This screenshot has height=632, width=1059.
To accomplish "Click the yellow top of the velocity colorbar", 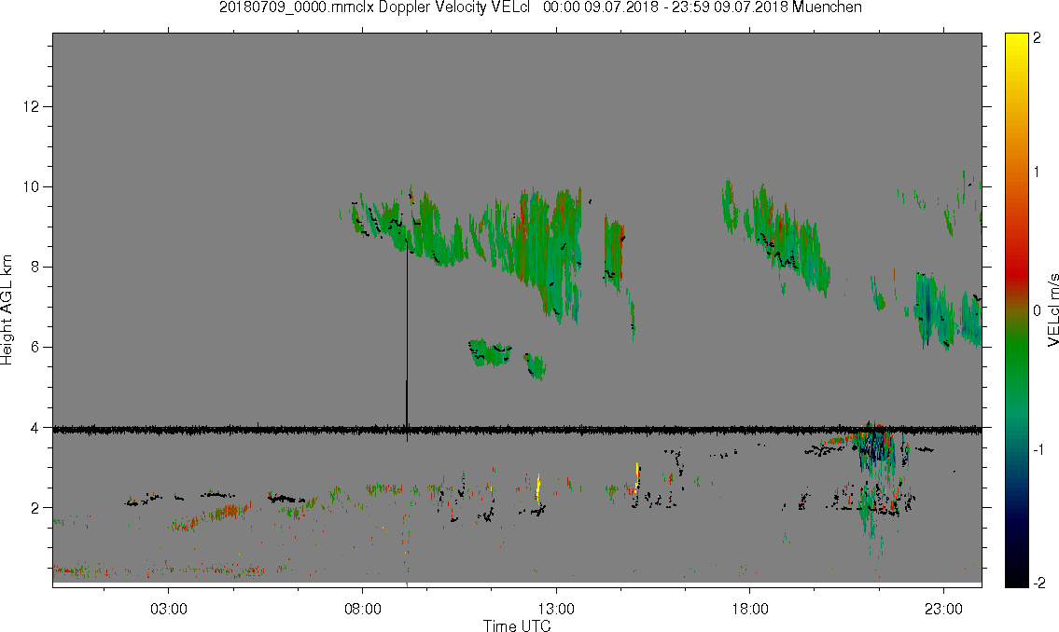I will [1016, 42].
